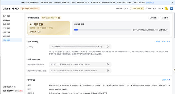Click the usage text 已使用 7.0%

click(x=163, y=30)
